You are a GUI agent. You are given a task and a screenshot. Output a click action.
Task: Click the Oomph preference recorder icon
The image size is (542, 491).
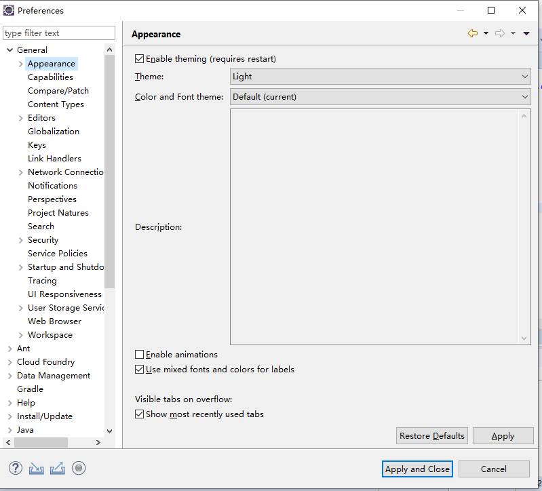click(79, 469)
